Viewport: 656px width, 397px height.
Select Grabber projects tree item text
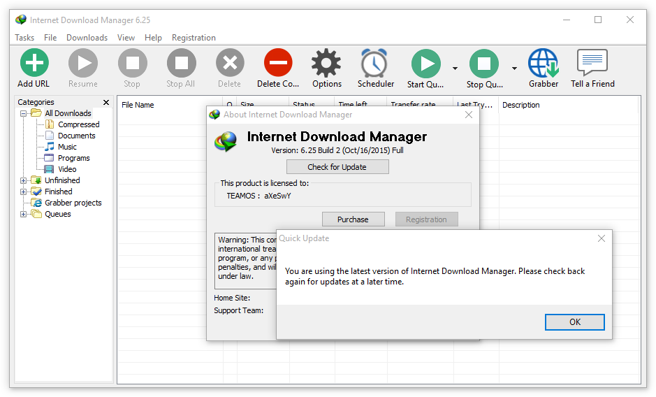coord(73,203)
